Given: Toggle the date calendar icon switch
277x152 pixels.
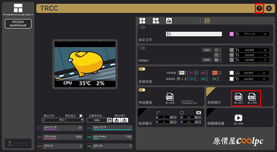Looking at the screenshot, I should (x=217, y=60).
